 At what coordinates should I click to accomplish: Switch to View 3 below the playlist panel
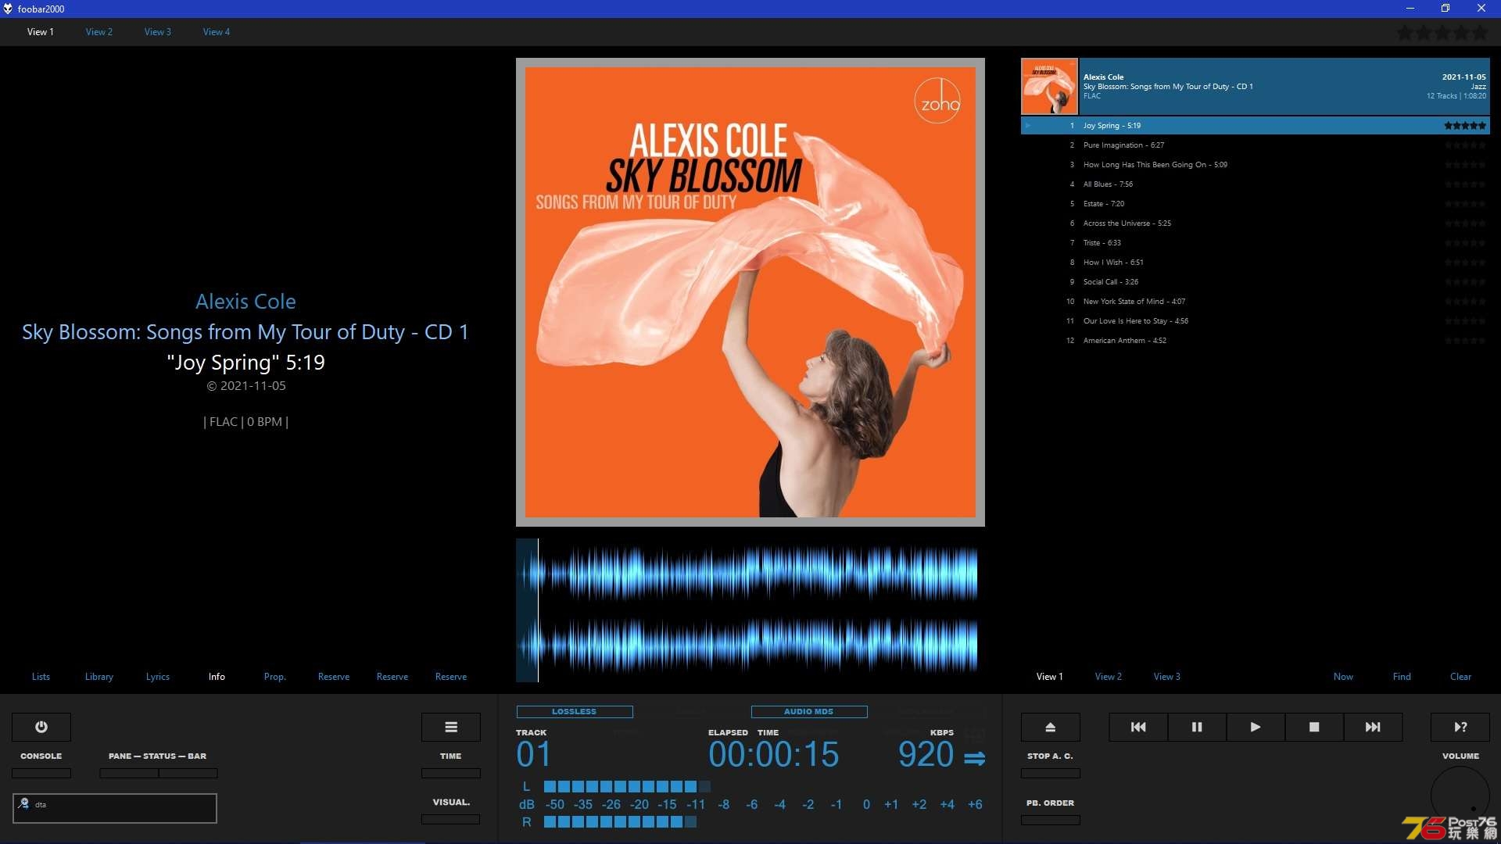click(1167, 677)
